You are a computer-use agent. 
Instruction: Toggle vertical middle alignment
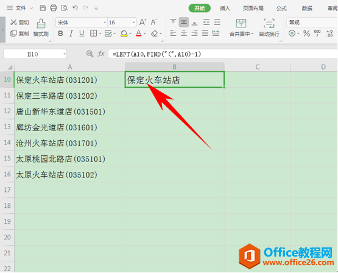coord(184,22)
